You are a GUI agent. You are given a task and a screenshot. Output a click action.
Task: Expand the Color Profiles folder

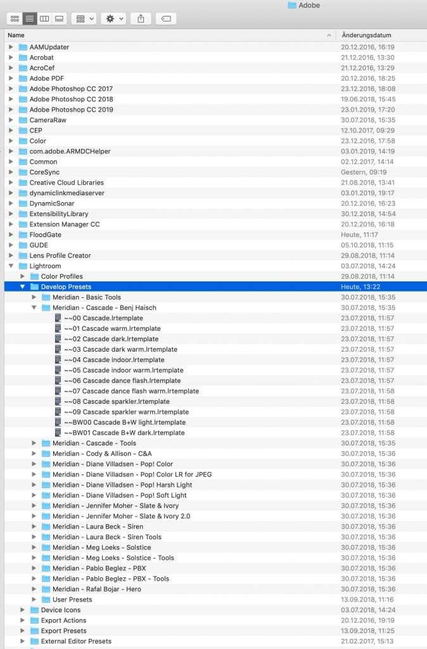pos(23,276)
